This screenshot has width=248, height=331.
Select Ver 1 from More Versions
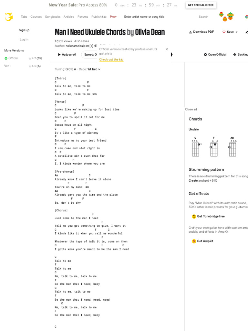click(7, 66)
